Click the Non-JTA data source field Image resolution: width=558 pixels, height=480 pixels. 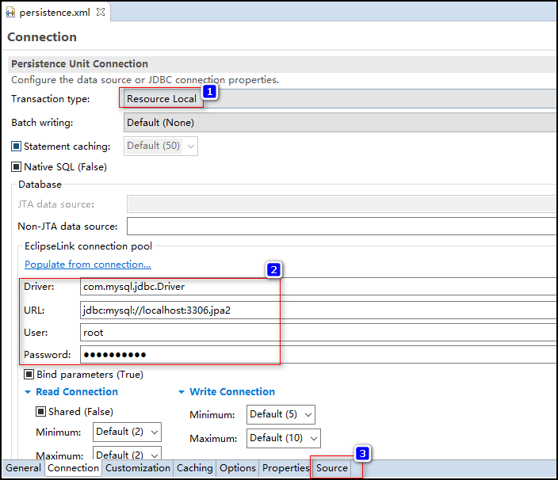(342, 226)
